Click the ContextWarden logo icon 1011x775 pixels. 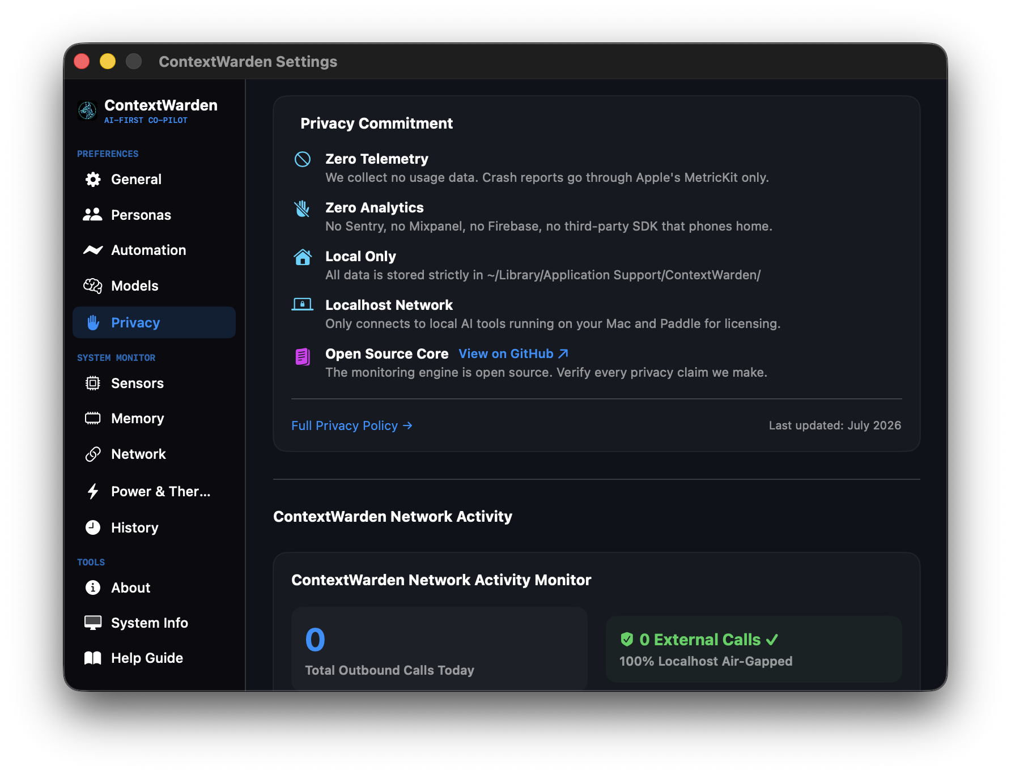(x=87, y=110)
